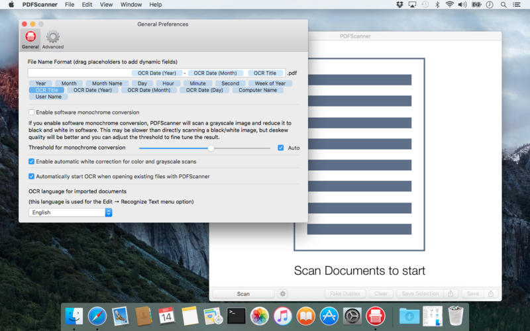The height and width of the screenshot is (331, 530).
Task: Open the Trash in the Dock
Action: point(456,316)
